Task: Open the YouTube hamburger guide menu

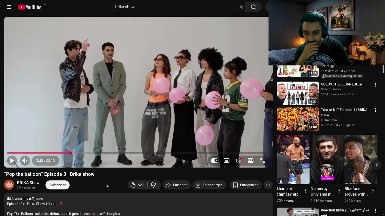Action: point(9,7)
